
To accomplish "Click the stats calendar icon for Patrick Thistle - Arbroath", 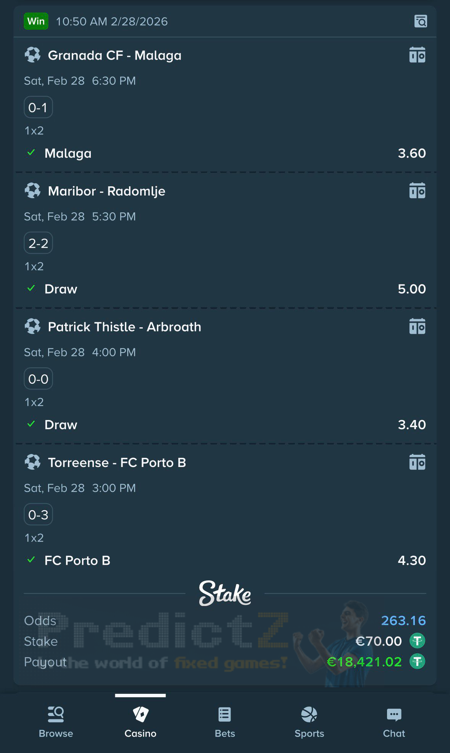I will point(418,326).
